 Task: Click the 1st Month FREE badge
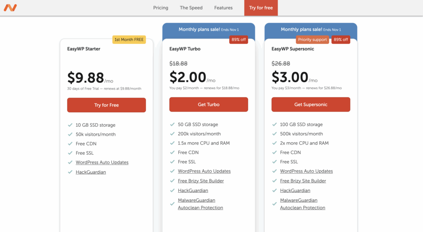tap(129, 40)
